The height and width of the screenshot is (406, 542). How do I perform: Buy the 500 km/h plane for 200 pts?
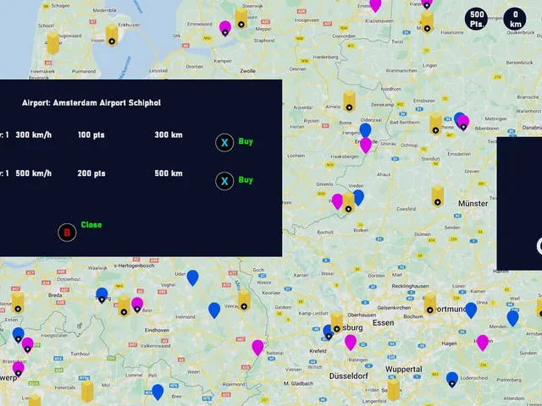pyautogui.click(x=235, y=181)
